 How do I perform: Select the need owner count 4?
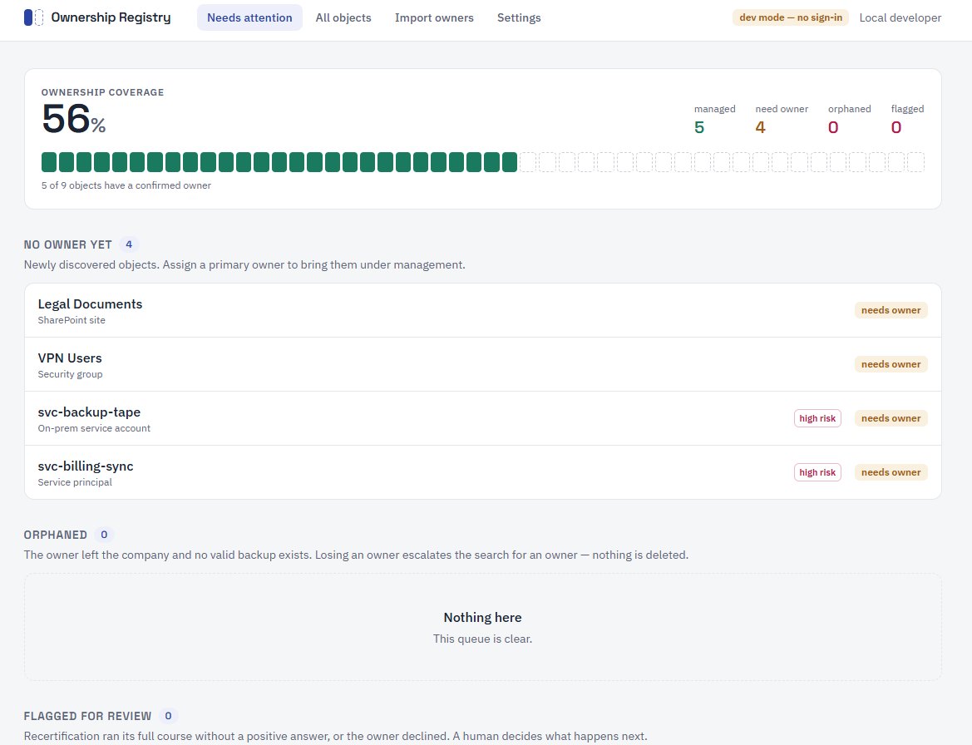pyautogui.click(x=761, y=128)
